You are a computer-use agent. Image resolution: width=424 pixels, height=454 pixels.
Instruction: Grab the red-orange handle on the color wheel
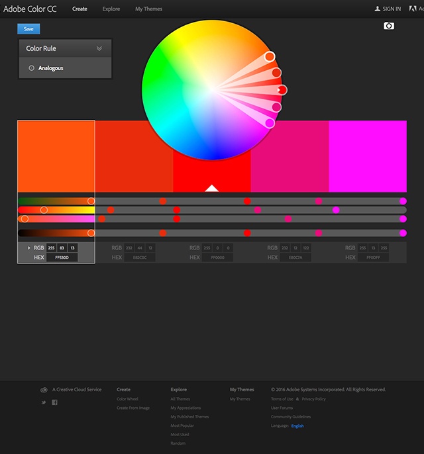276,73
